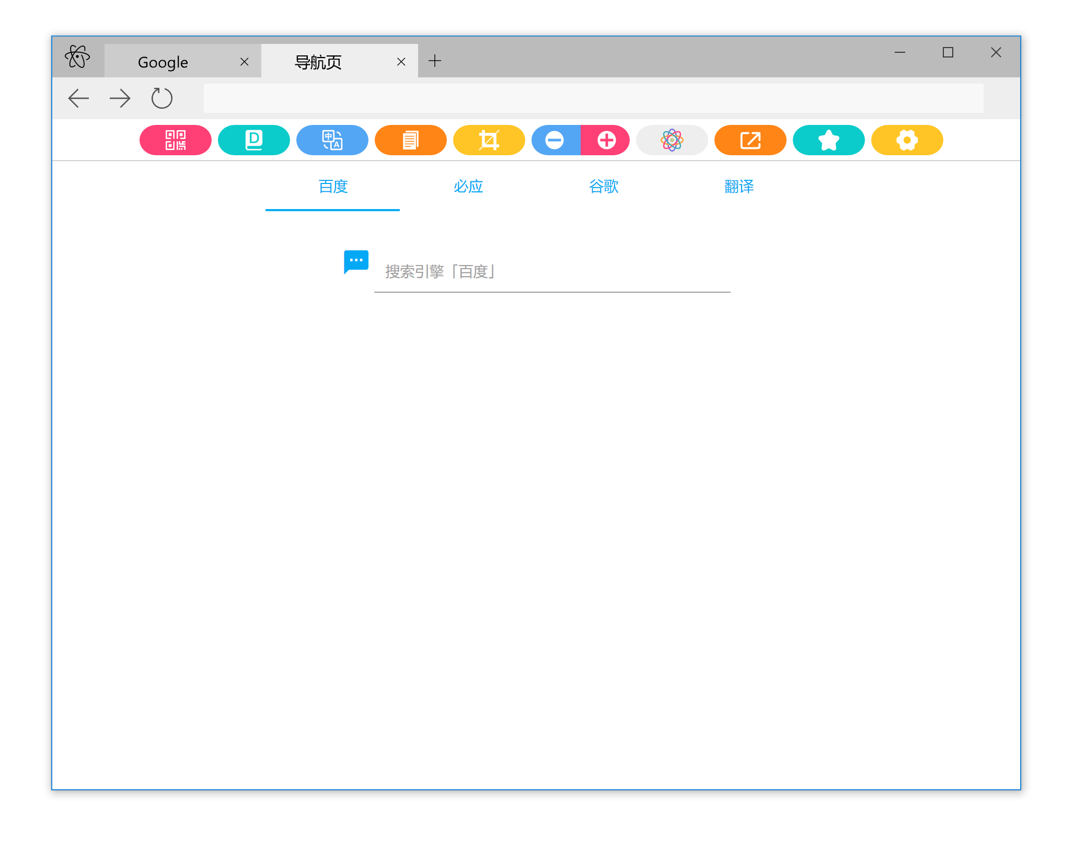Click the blue translate page button
Viewport: 1074px width, 841px height.
[332, 140]
